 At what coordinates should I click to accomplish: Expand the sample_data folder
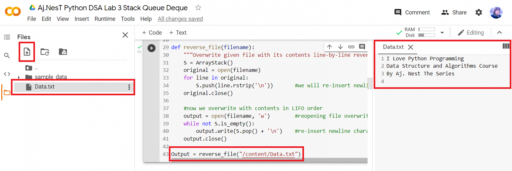click(19, 77)
